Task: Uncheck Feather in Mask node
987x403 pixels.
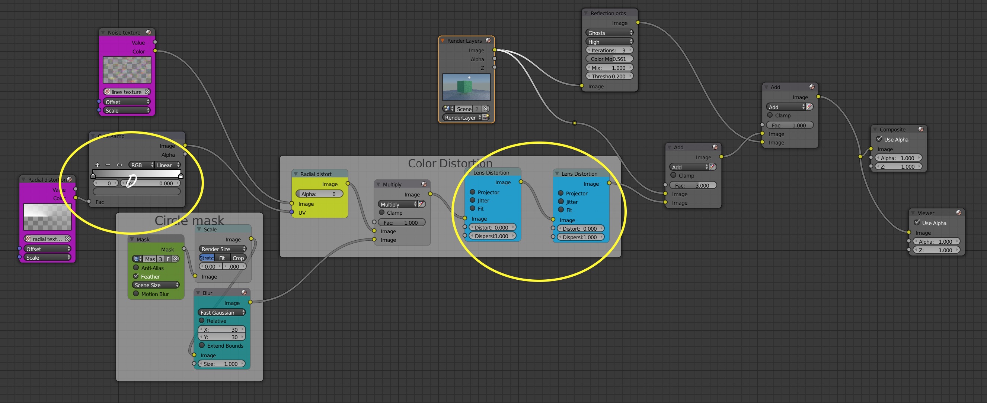Action: (x=136, y=276)
